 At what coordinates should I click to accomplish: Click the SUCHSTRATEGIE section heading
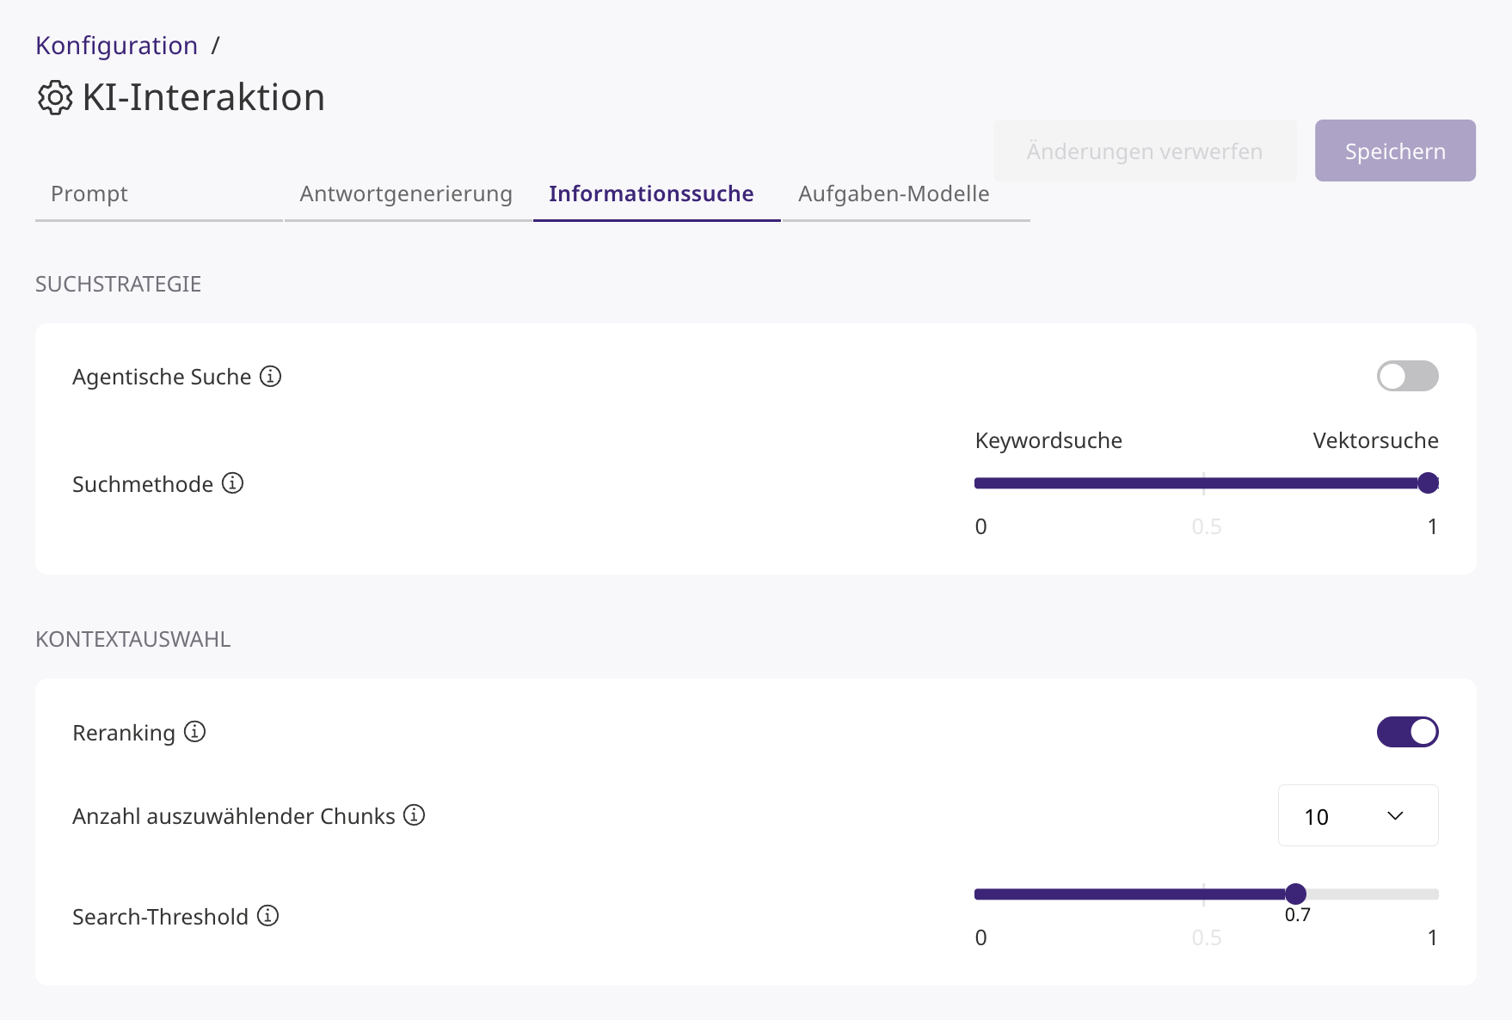(x=118, y=284)
